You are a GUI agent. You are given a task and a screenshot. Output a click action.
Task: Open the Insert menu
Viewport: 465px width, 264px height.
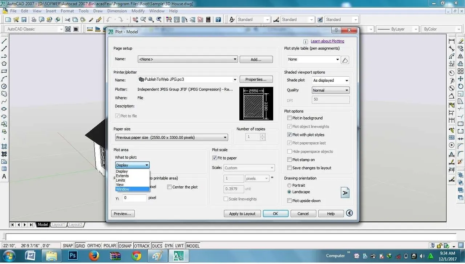(x=51, y=11)
